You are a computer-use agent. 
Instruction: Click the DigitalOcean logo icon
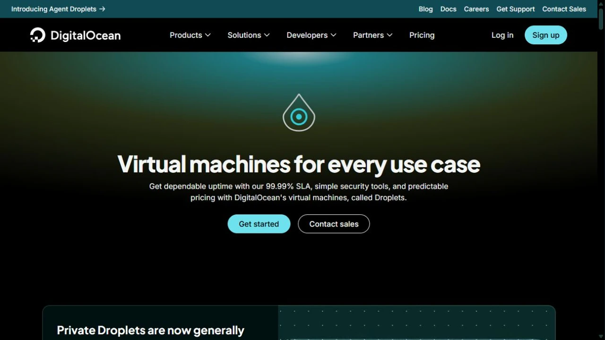pos(38,35)
